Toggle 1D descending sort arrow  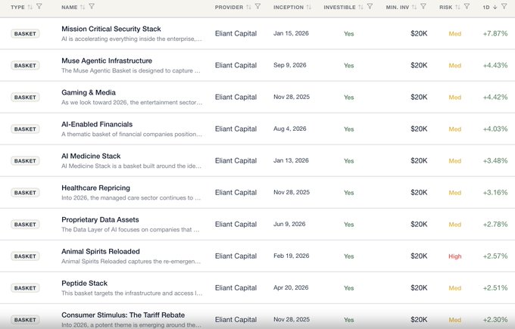[x=495, y=7]
